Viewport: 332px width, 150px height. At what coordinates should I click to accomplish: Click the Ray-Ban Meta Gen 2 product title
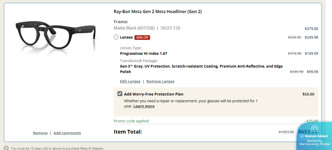point(158,11)
